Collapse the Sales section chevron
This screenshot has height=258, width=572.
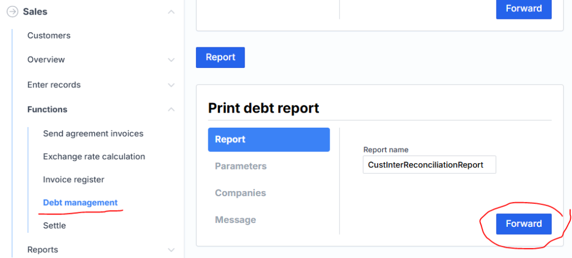click(171, 12)
